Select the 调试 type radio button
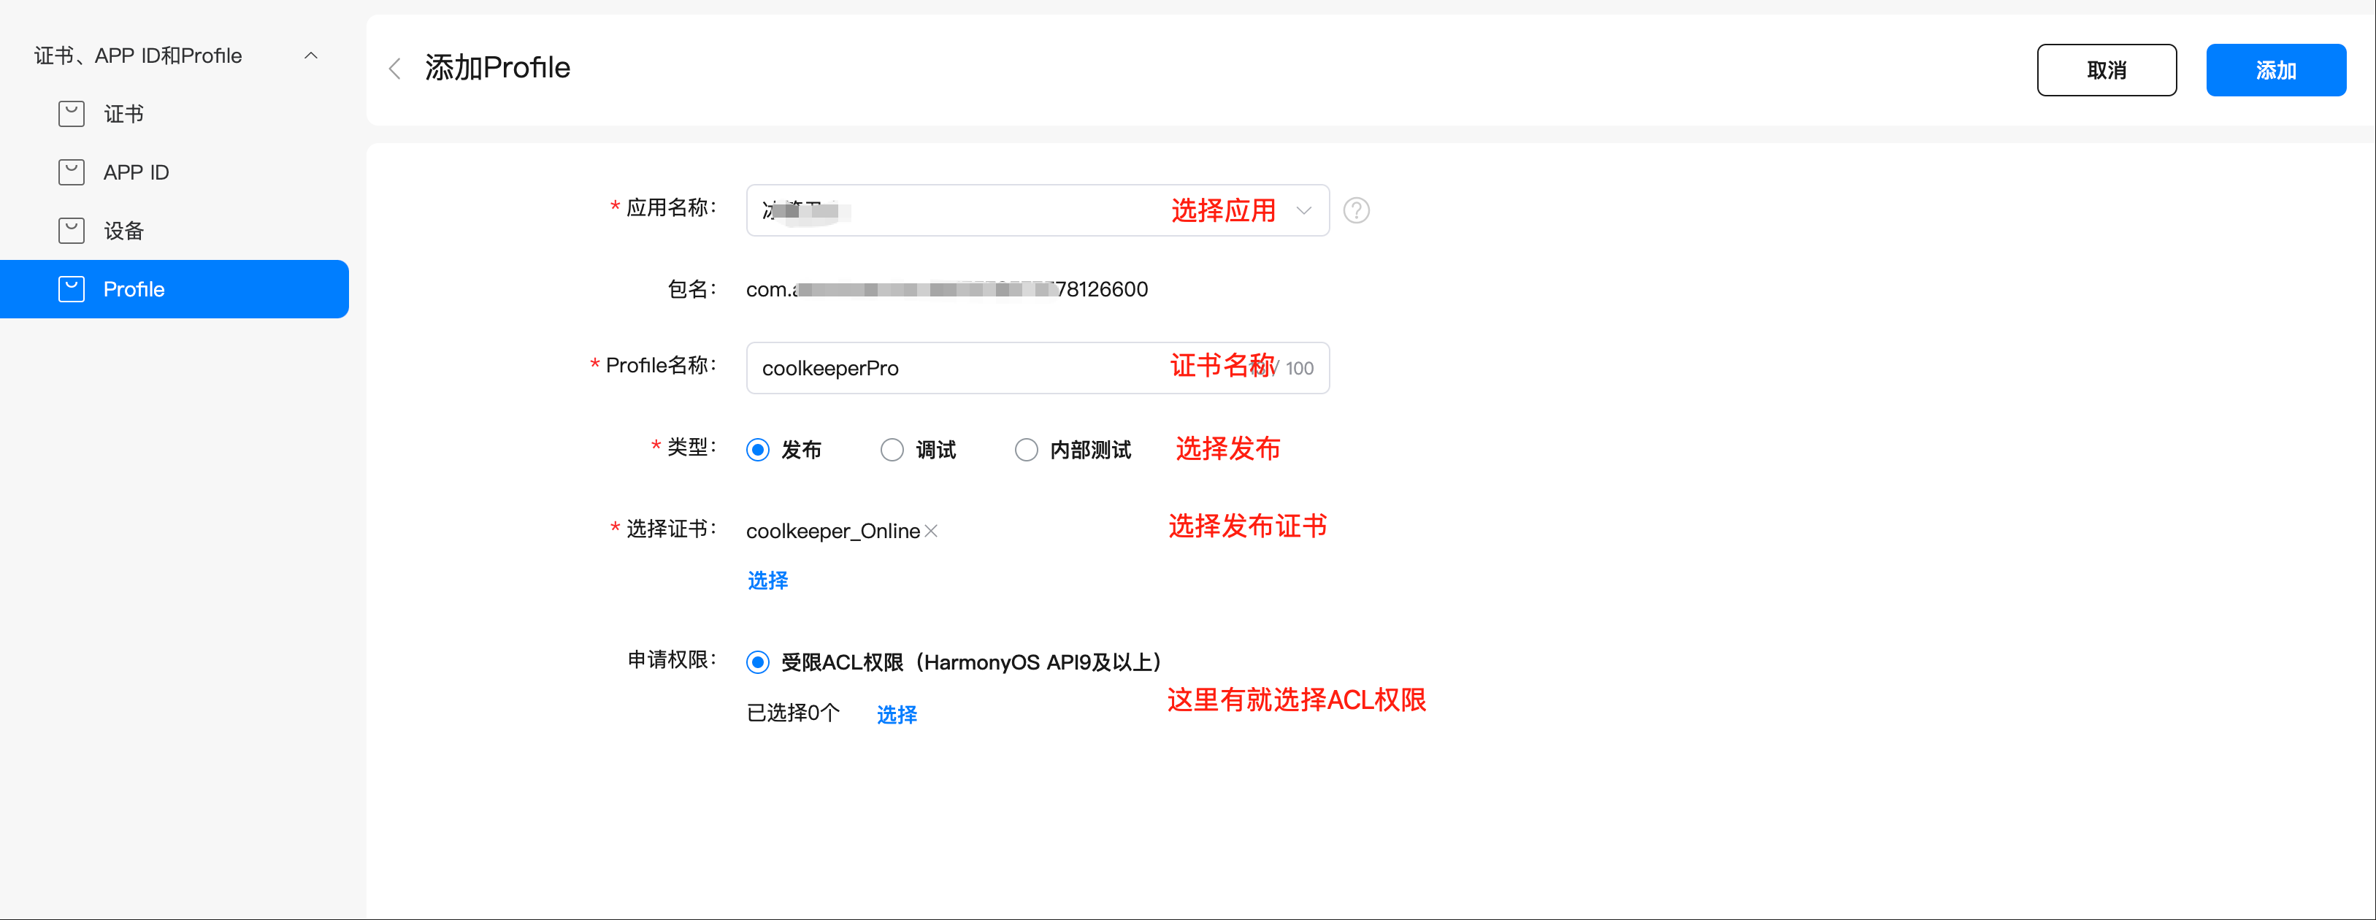The image size is (2376, 920). (x=891, y=449)
